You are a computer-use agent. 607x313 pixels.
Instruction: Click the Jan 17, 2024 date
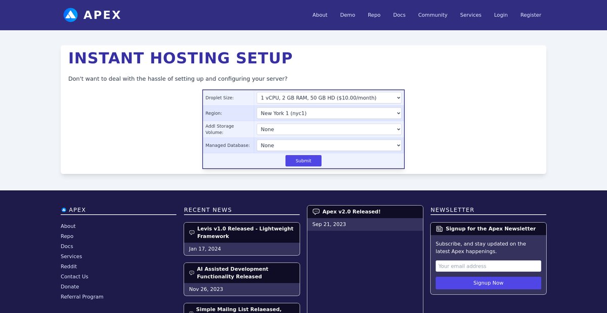[x=205, y=249]
